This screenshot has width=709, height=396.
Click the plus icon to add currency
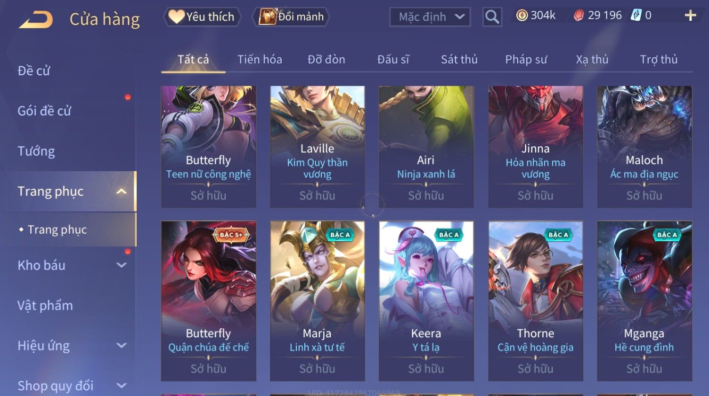coord(690,16)
